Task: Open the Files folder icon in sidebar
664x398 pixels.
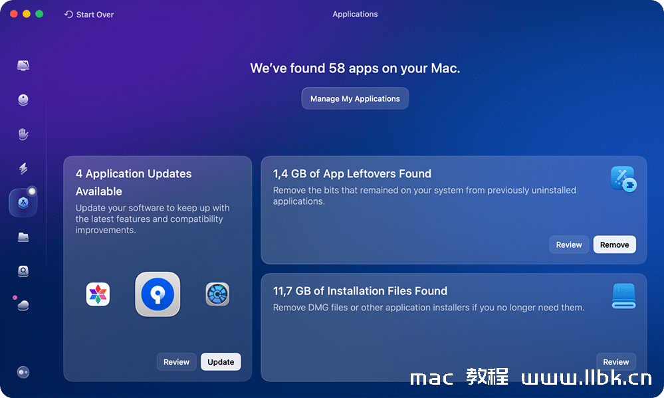Action: tap(23, 237)
